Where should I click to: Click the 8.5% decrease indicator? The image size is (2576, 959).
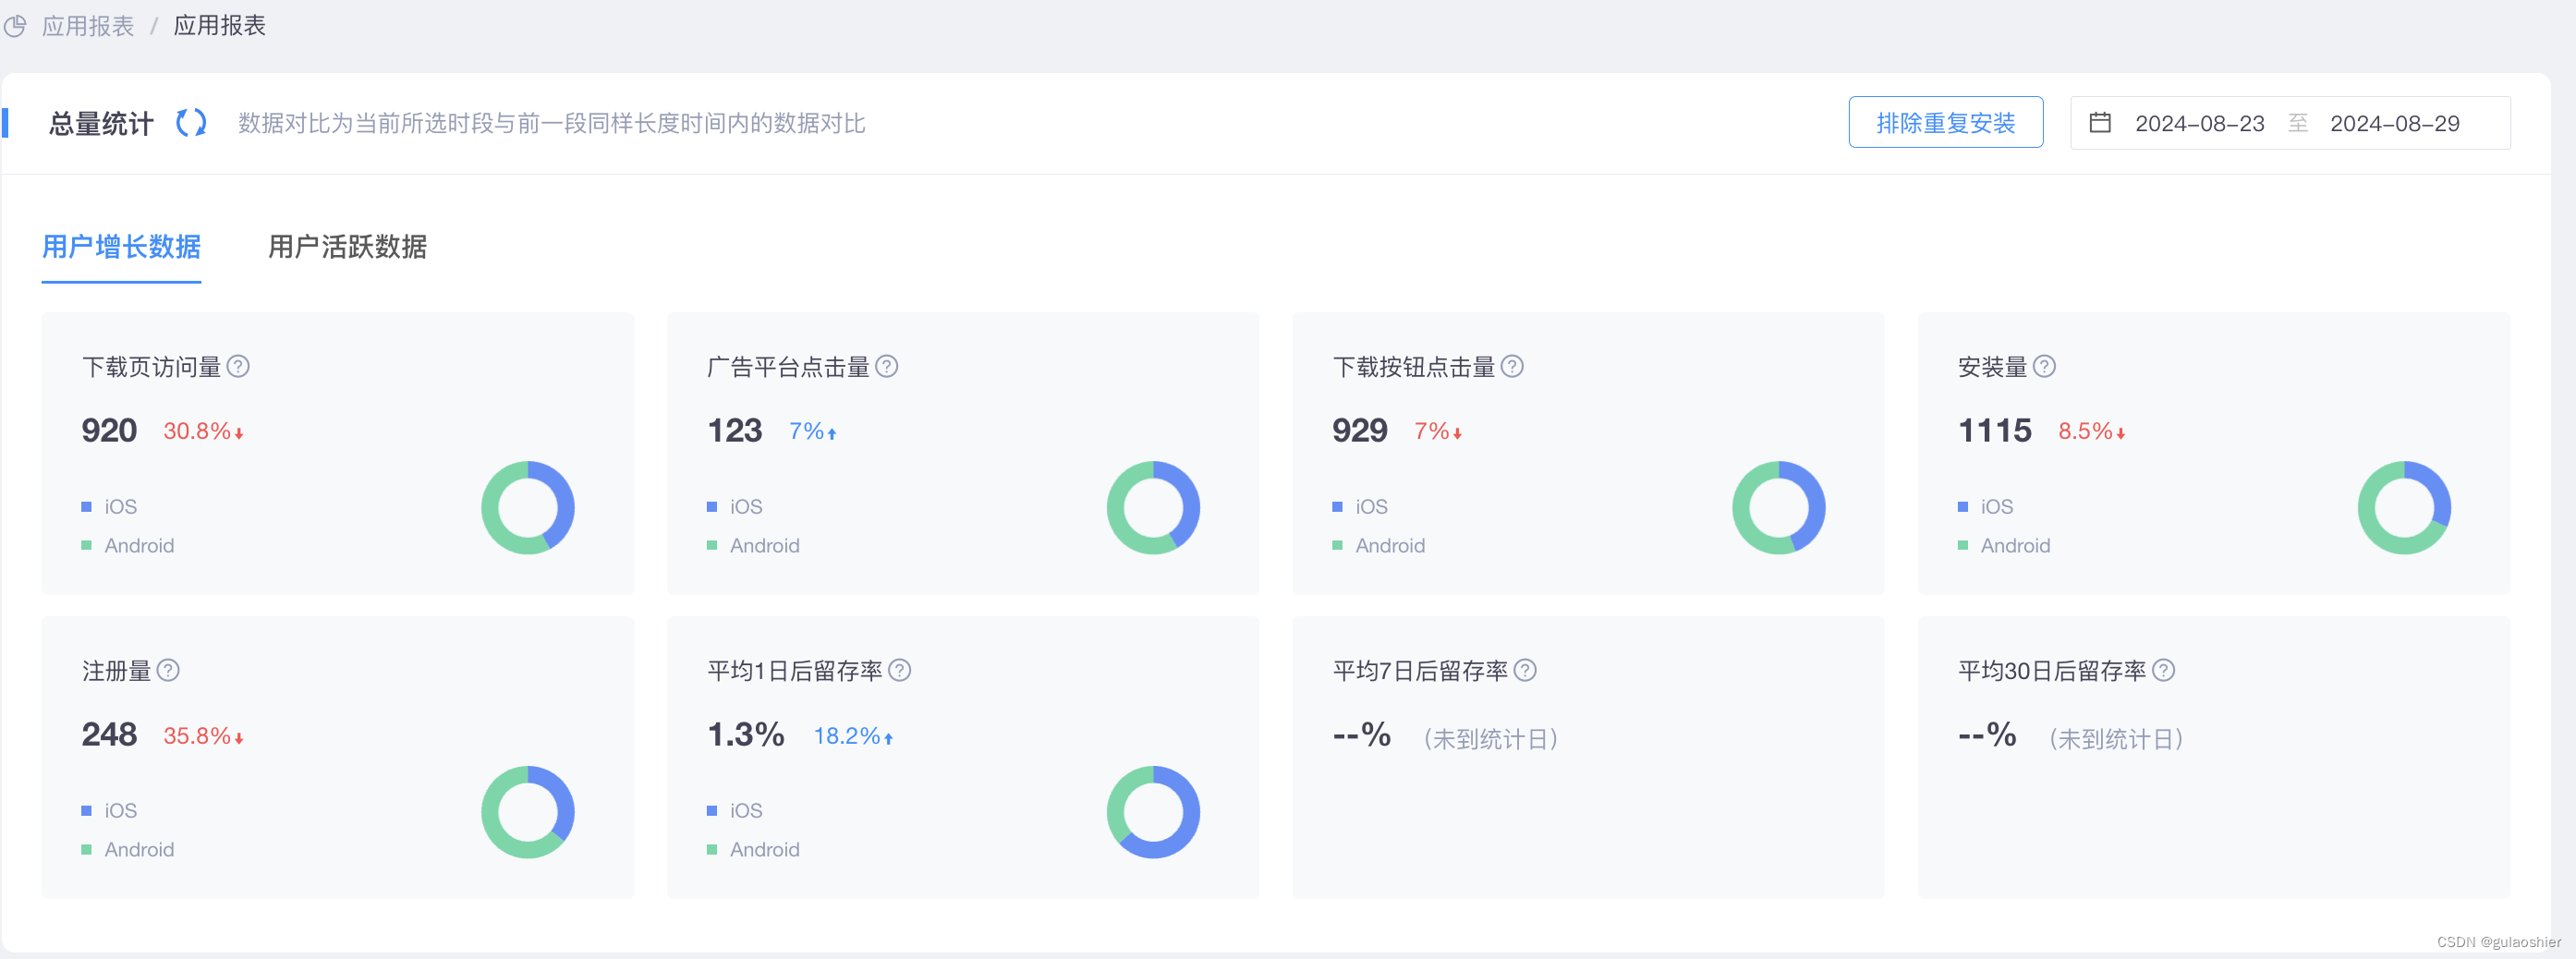click(2092, 432)
